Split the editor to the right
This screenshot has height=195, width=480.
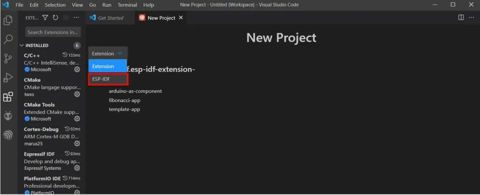tap(461, 17)
